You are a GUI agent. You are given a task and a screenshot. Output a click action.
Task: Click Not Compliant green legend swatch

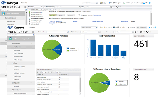click(117, 84)
